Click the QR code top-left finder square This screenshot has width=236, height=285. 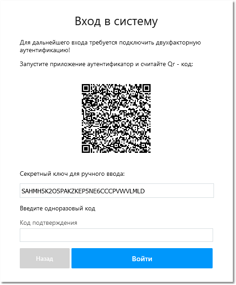[x=86, y=89]
